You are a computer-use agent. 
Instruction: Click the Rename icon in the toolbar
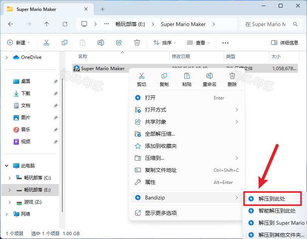click(101, 43)
